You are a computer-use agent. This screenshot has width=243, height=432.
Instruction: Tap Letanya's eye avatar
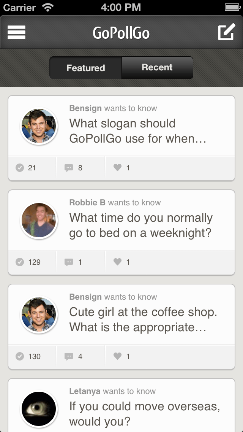click(x=39, y=409)
